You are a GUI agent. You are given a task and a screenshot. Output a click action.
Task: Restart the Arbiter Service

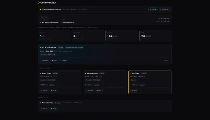tap(44, 109)
